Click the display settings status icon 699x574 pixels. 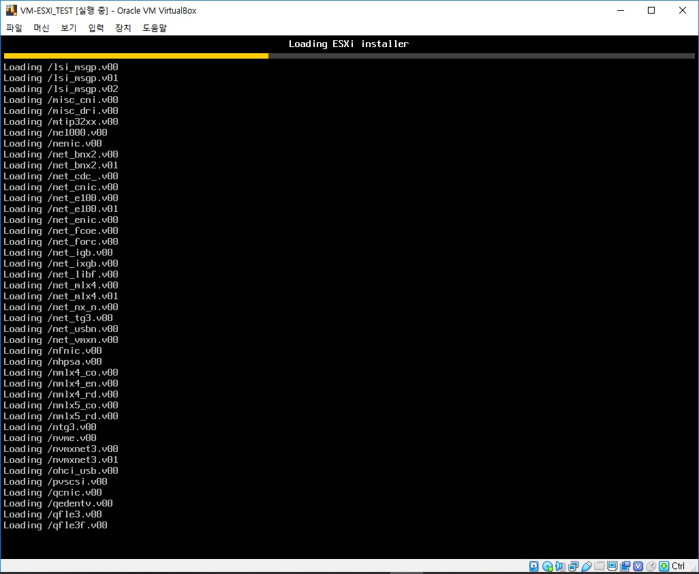click(612, 566)
